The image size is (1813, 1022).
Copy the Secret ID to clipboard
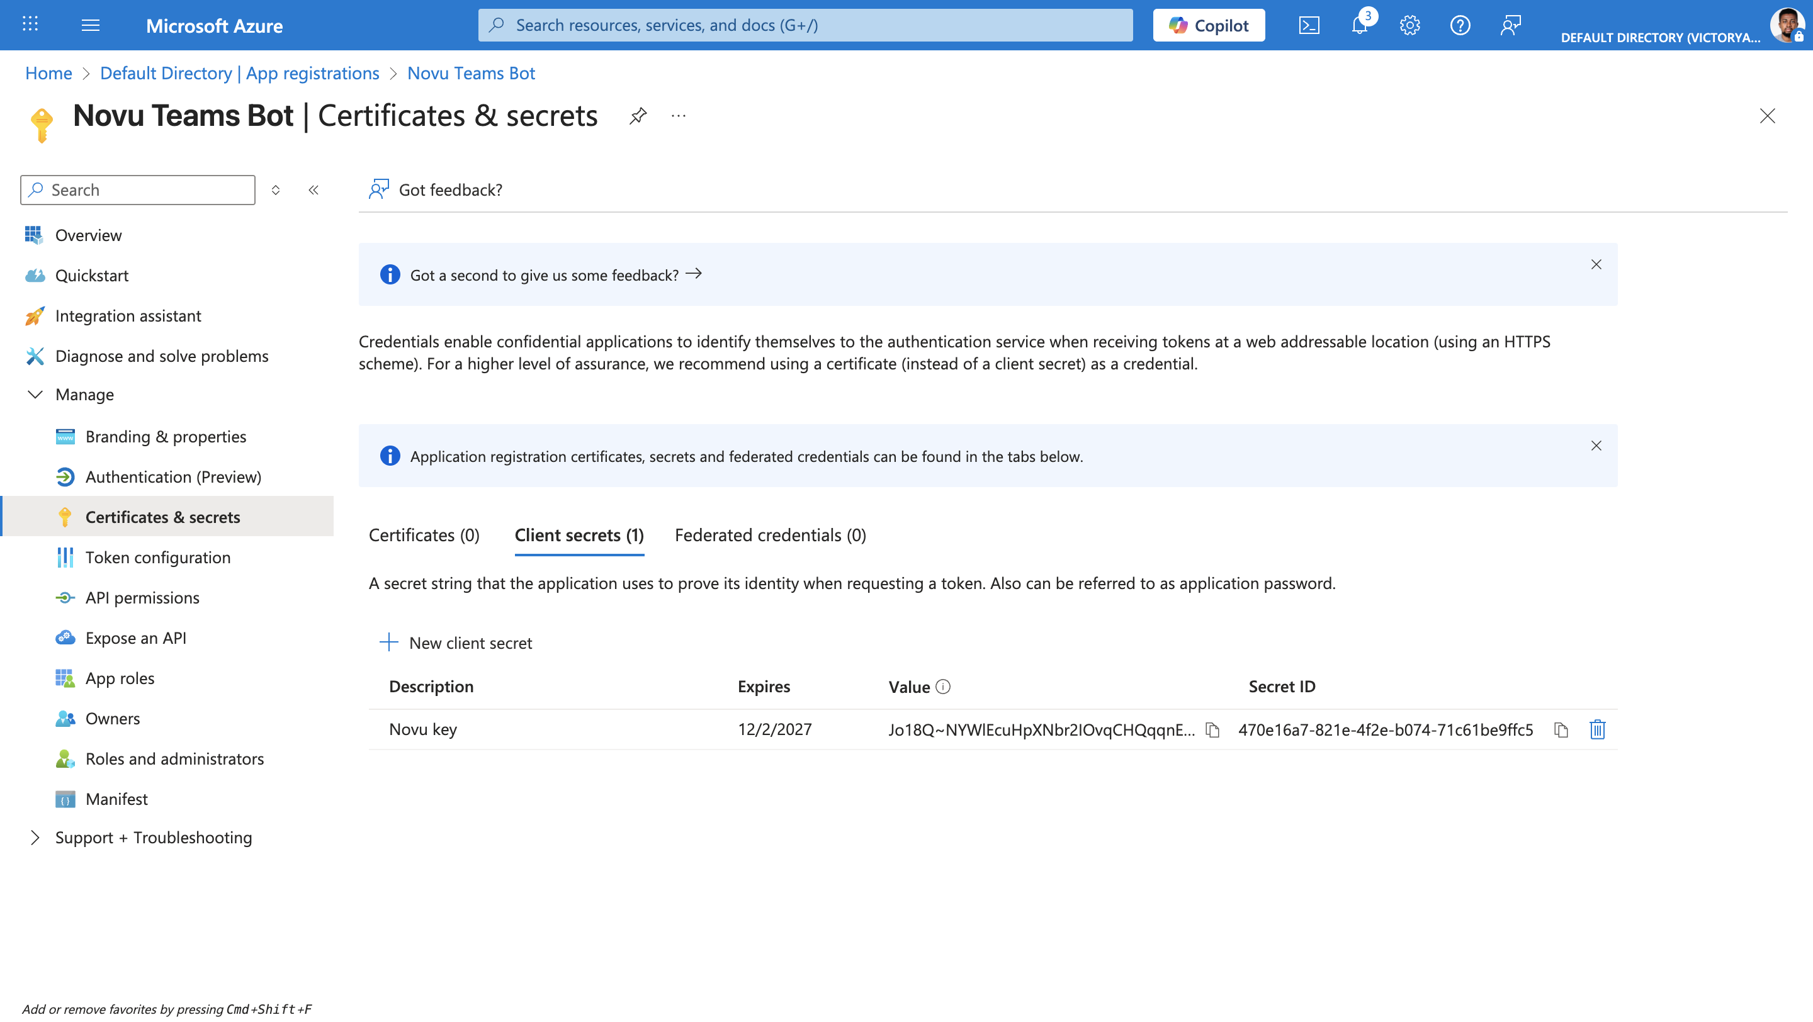point(1561,730)
